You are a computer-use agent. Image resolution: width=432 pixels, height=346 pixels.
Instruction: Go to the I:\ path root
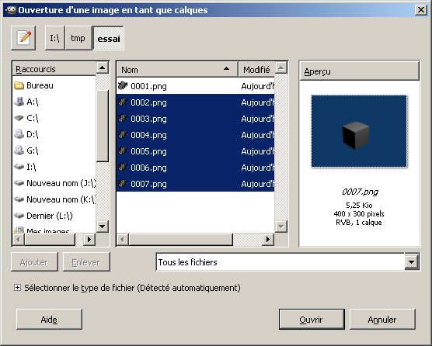pos(55,38)
